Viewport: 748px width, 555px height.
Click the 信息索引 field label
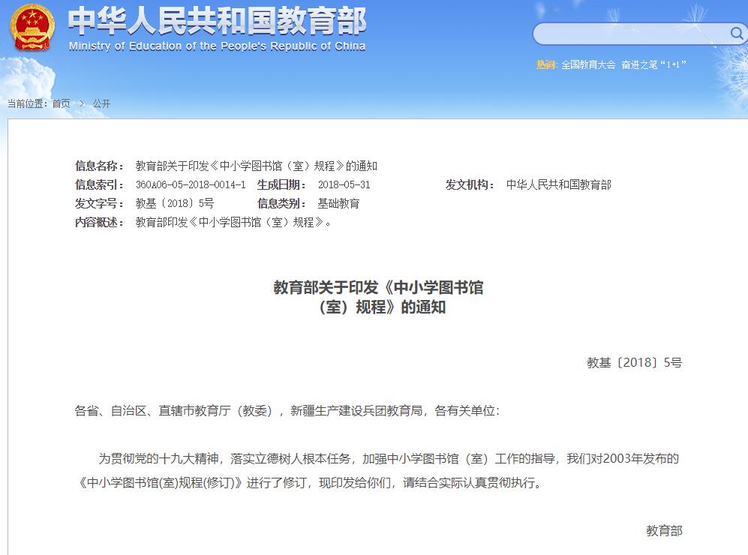point(99,184)
